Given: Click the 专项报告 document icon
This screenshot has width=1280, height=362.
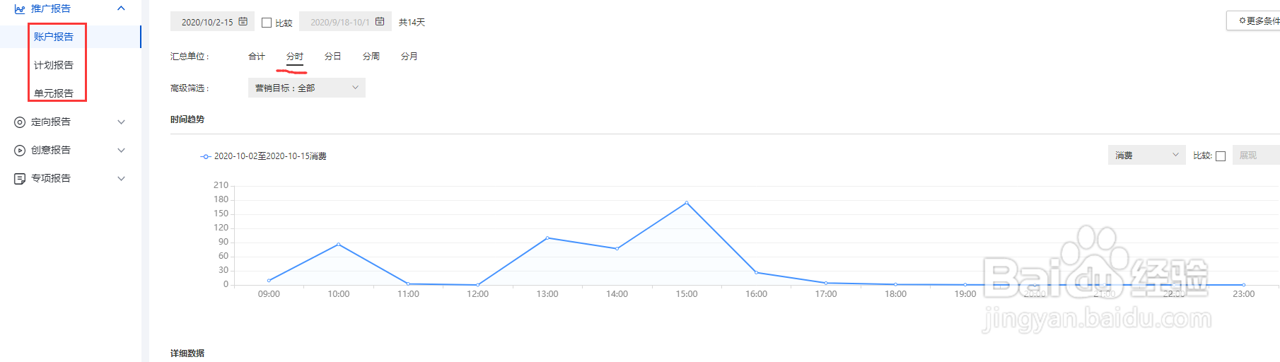Looking at the screenshot, I should tap(20, 179).
